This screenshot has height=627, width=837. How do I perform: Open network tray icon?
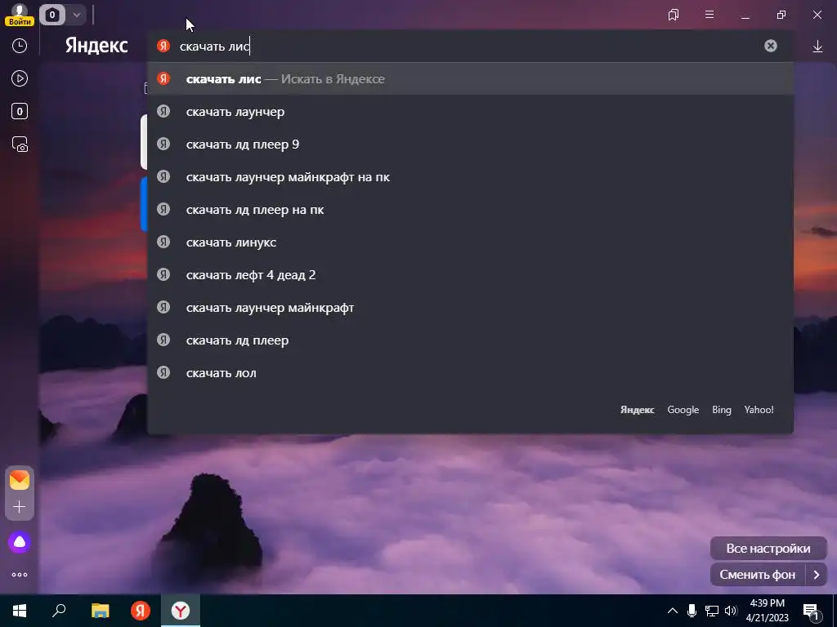coord(712,611)
